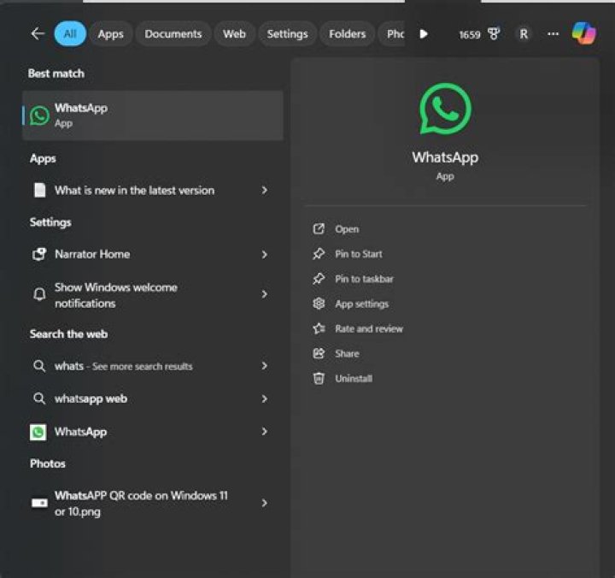Choose Pin to taskbar for WhatsApp
The width and height of the screenshot is (615, 578).
pyautogui.click(x=364, y=279)
